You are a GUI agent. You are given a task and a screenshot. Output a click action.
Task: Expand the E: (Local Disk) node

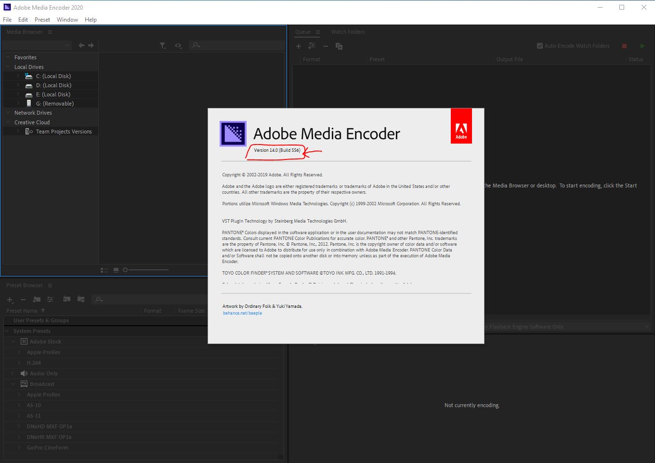pos(18,94)
